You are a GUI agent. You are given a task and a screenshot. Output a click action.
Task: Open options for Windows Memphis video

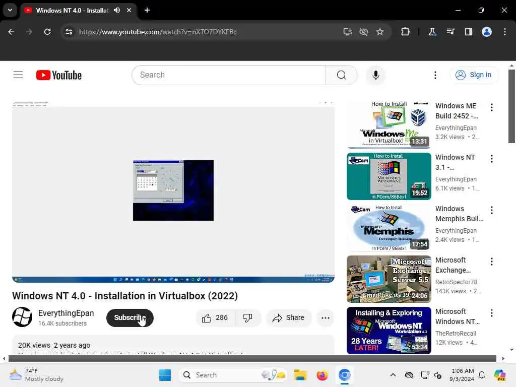tap(492, 210)
